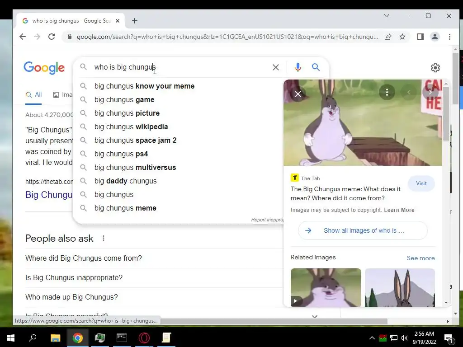Expand 'Is Big Chungus inappropriate?'
This screenshot has height=347, width=463.
point(154,278)
